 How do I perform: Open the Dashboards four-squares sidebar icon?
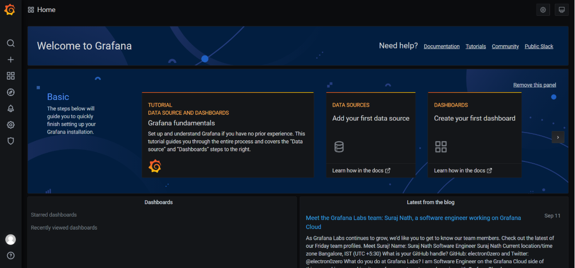click(x=11, y=76)
